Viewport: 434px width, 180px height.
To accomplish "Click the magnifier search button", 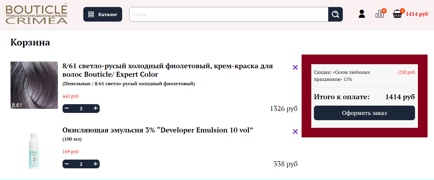I will point(336,14).
